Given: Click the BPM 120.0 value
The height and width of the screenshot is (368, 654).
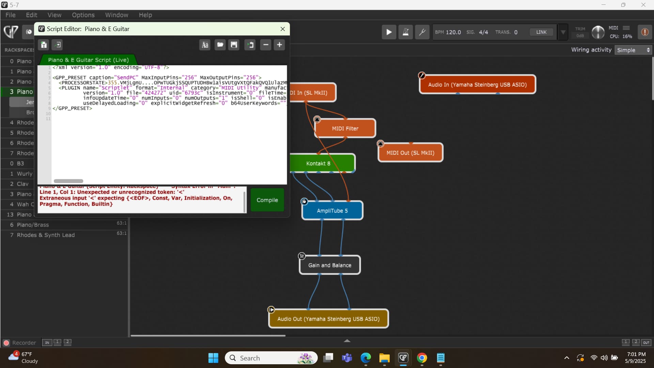Looking at the screenshot, I should coord(453,32).
